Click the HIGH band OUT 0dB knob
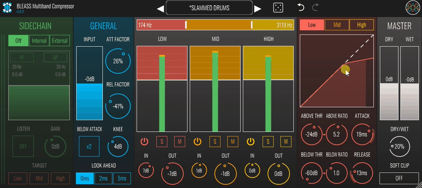The width and height of the screenshot is (422, 188). pyautogui.click(x=279, y=174)
